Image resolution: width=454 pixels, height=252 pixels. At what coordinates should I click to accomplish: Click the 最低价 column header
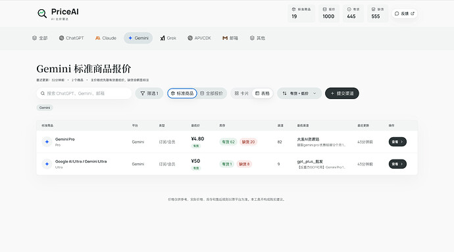pyautogui.click(x=195, y=125)
